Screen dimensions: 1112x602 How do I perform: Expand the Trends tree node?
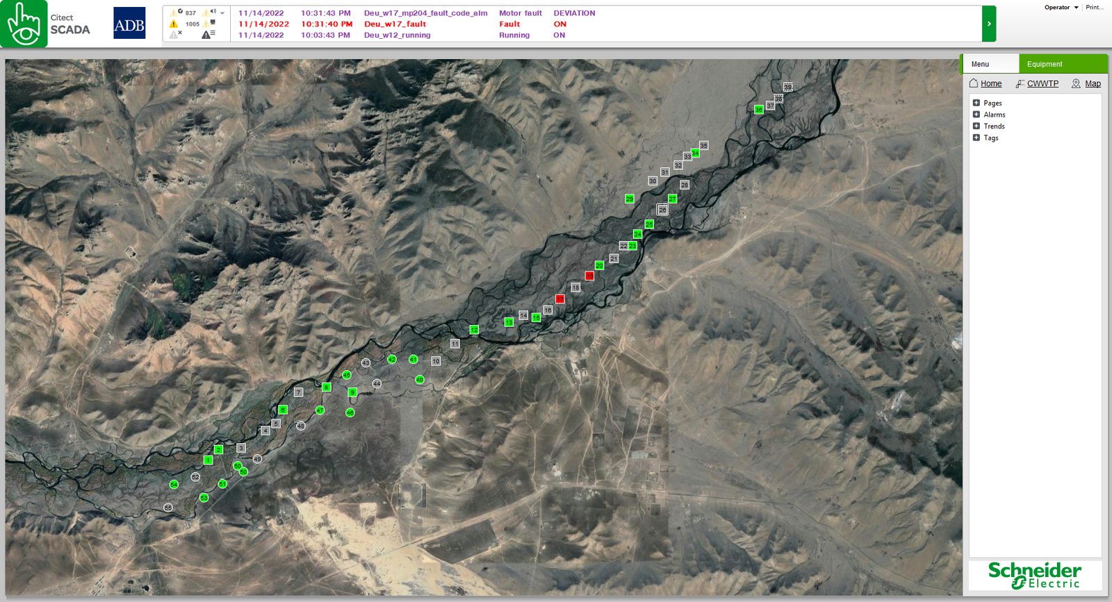[x=976, y=126]
